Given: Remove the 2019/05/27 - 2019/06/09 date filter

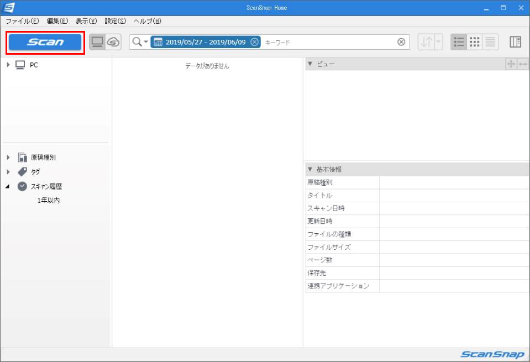Looking at the screenshot, I should click(x=254, y=42).
